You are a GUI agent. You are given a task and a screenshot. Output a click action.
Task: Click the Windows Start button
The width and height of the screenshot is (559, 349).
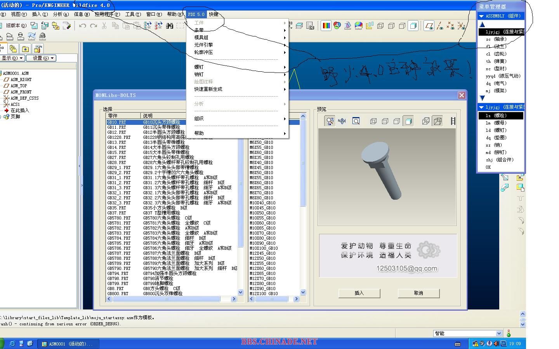2,344
